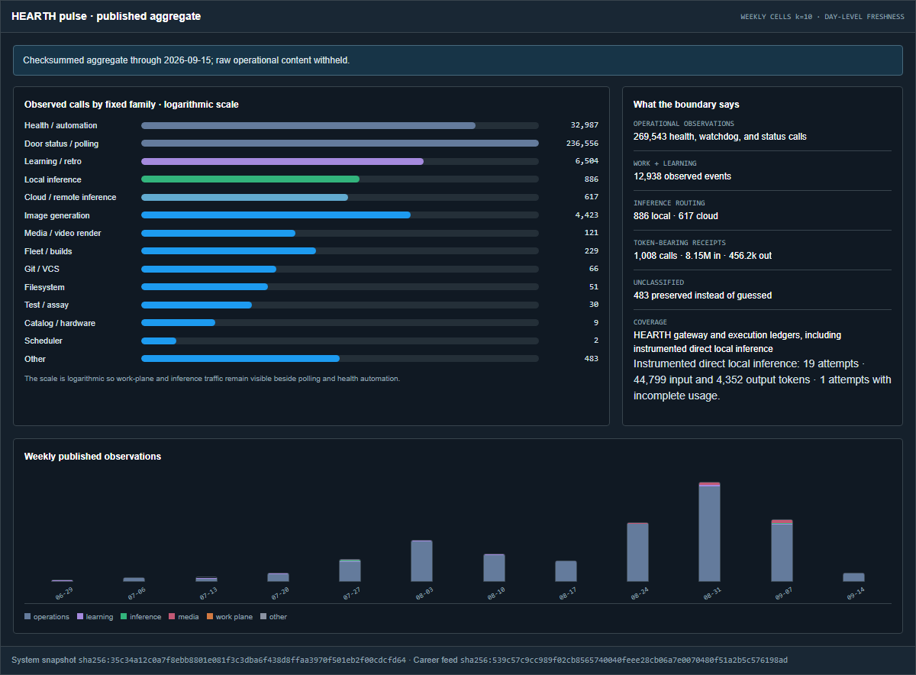Click the value 32,987
Image resolution: width=916 pixels, height=675 pixels.
[x=585, y=125]
